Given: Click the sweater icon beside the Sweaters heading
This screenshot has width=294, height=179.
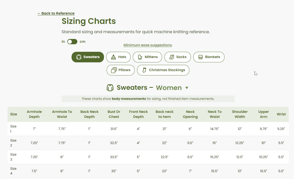Looking at the screenshot, I should pos(110,88).
